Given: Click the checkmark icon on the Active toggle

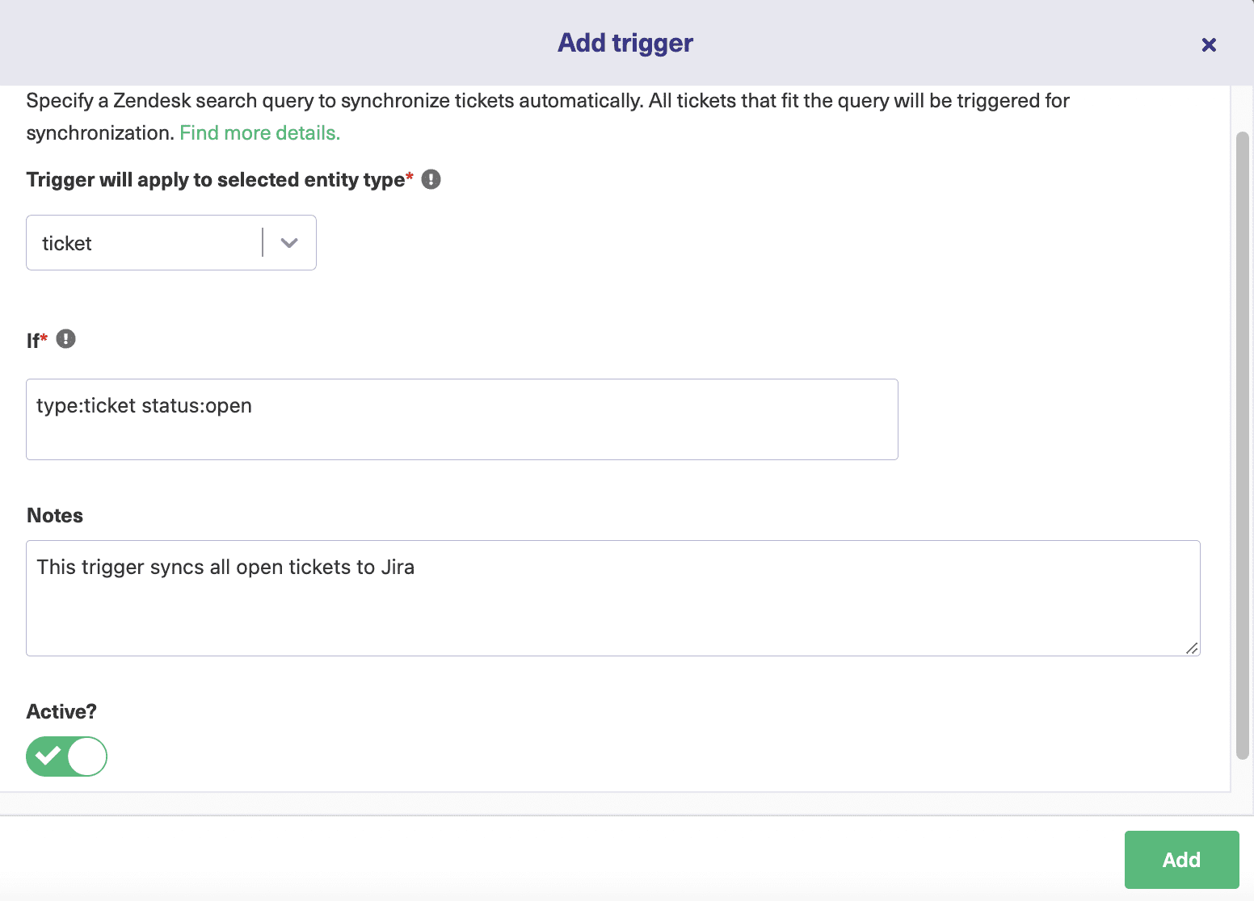Looking at the screenshot, I should tap(48, 756).
